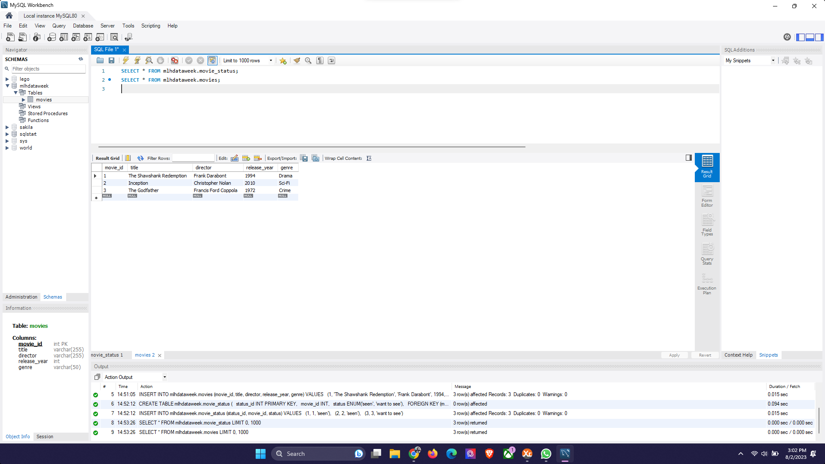Toggle the auto-commit mode button

[212, 61]
